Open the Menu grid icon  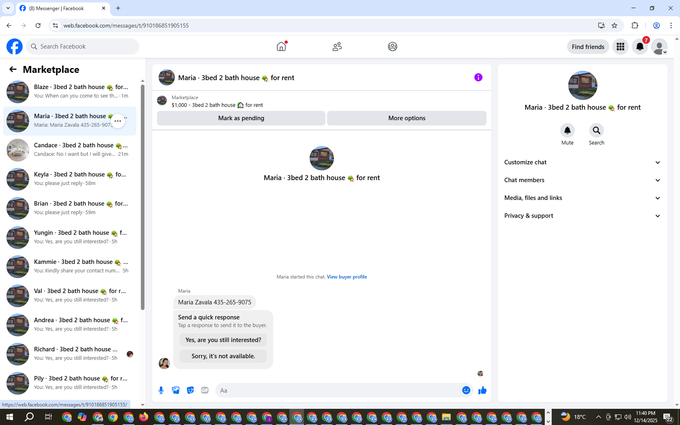coord(620,47)
